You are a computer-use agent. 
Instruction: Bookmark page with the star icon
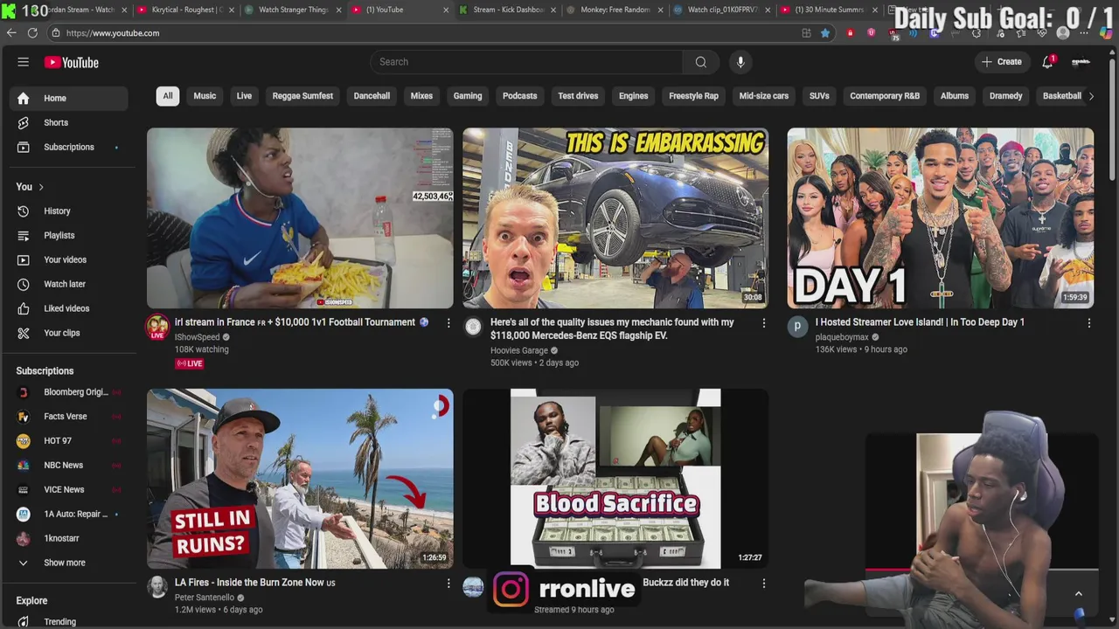825,32
